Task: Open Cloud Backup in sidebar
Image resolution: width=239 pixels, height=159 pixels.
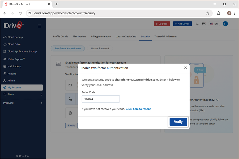Action: (x=15, y=37)
